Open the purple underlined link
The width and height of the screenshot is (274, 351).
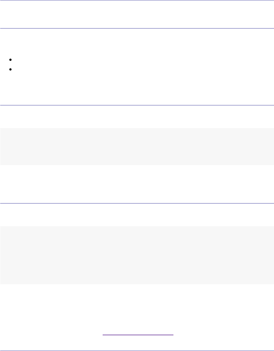click(138, 335)
